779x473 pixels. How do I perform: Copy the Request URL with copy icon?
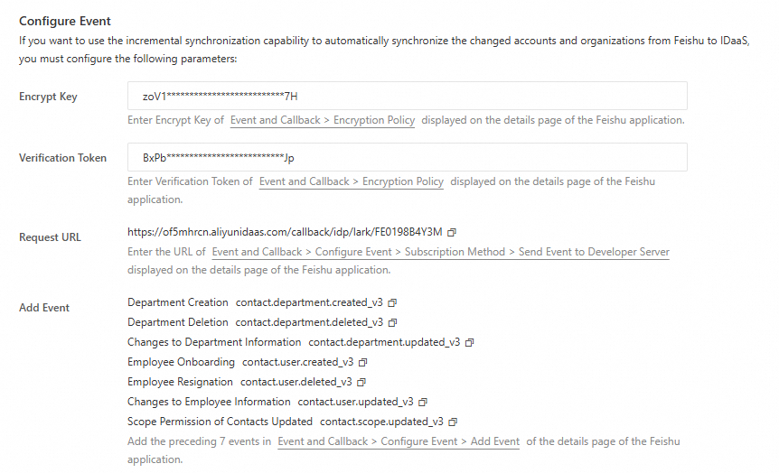(x=452, y=232)
